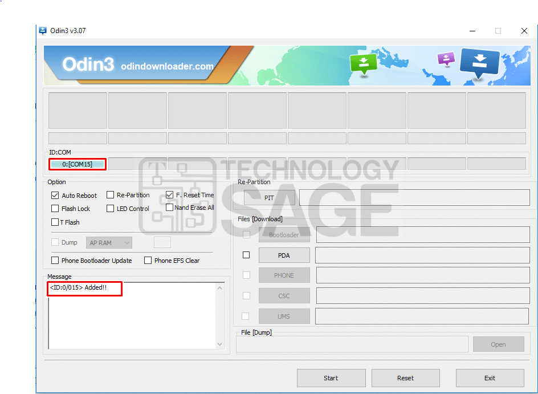Minimize the Odin3 window

point(472,31)
